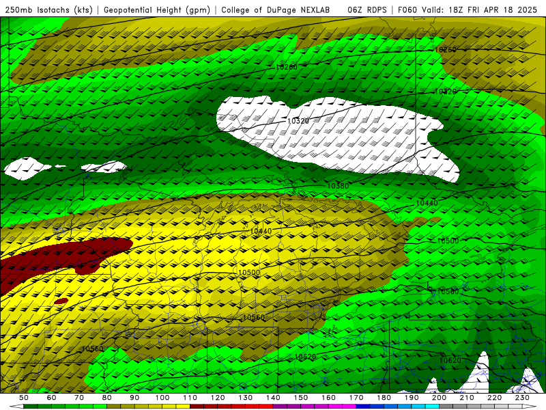Screen dimensions: 546x410
Task: Click the color bar value 130
Action: click(246, 398)
